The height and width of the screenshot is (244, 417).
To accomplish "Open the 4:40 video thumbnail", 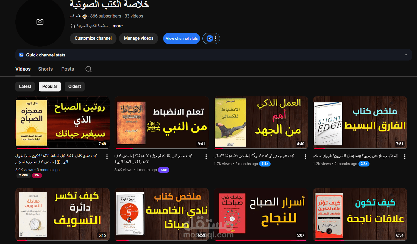I will 261,123.
